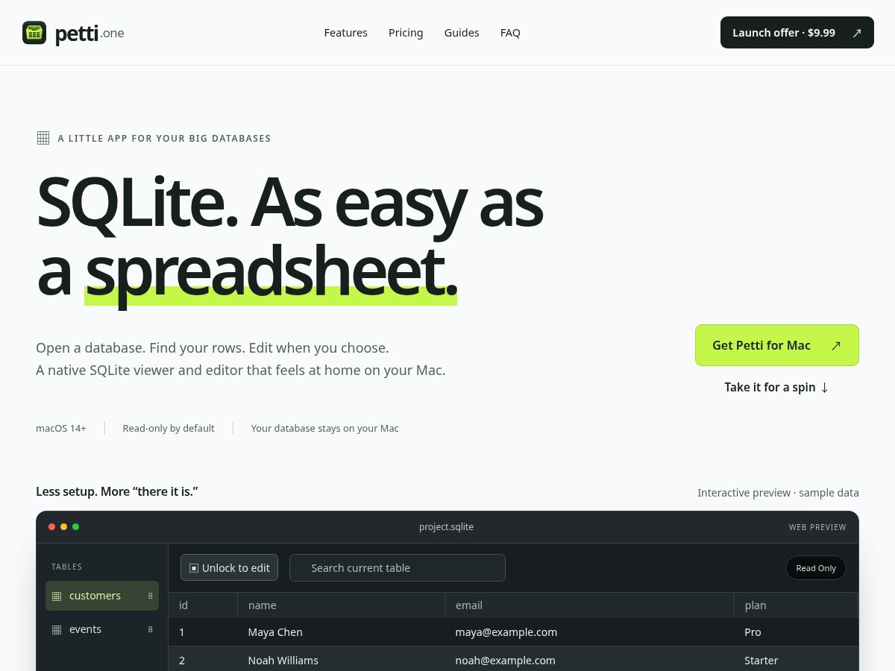Viewport: 895px width, 671px height.
Task: Select the Pro plan cell
Action: (x=797, y=632)
